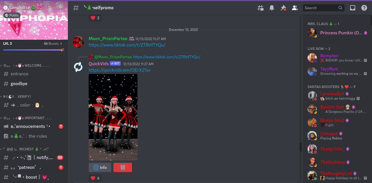
Task: Open the Inbox icon
Action: (352, 8)
